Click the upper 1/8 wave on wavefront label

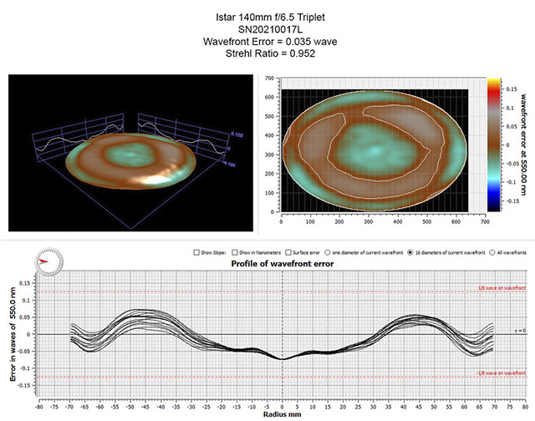coord(502,287)
